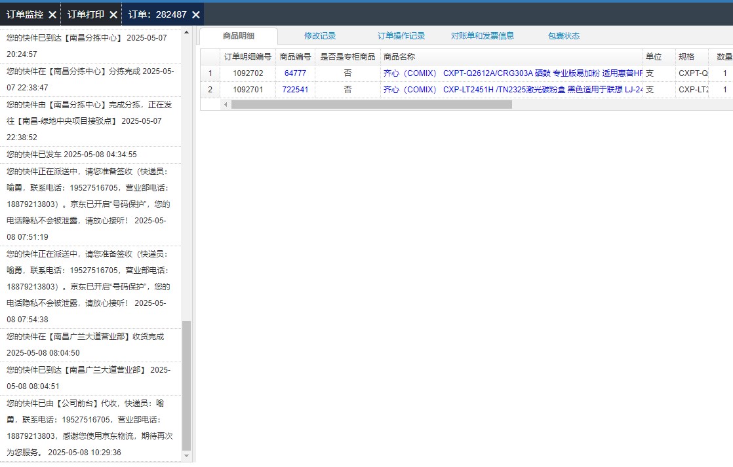The height and width of the screenshot is (467, 733).
Task: Click the 【公司前台】代收 10:29:36 entry
Action: [x=90, y=428]
